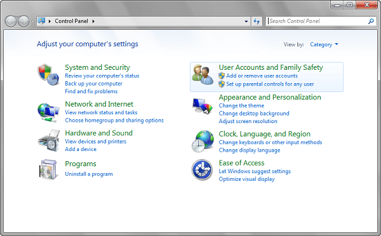Click the Network and Internet globe icon
The image size is (381, 236).
point(48,112)
